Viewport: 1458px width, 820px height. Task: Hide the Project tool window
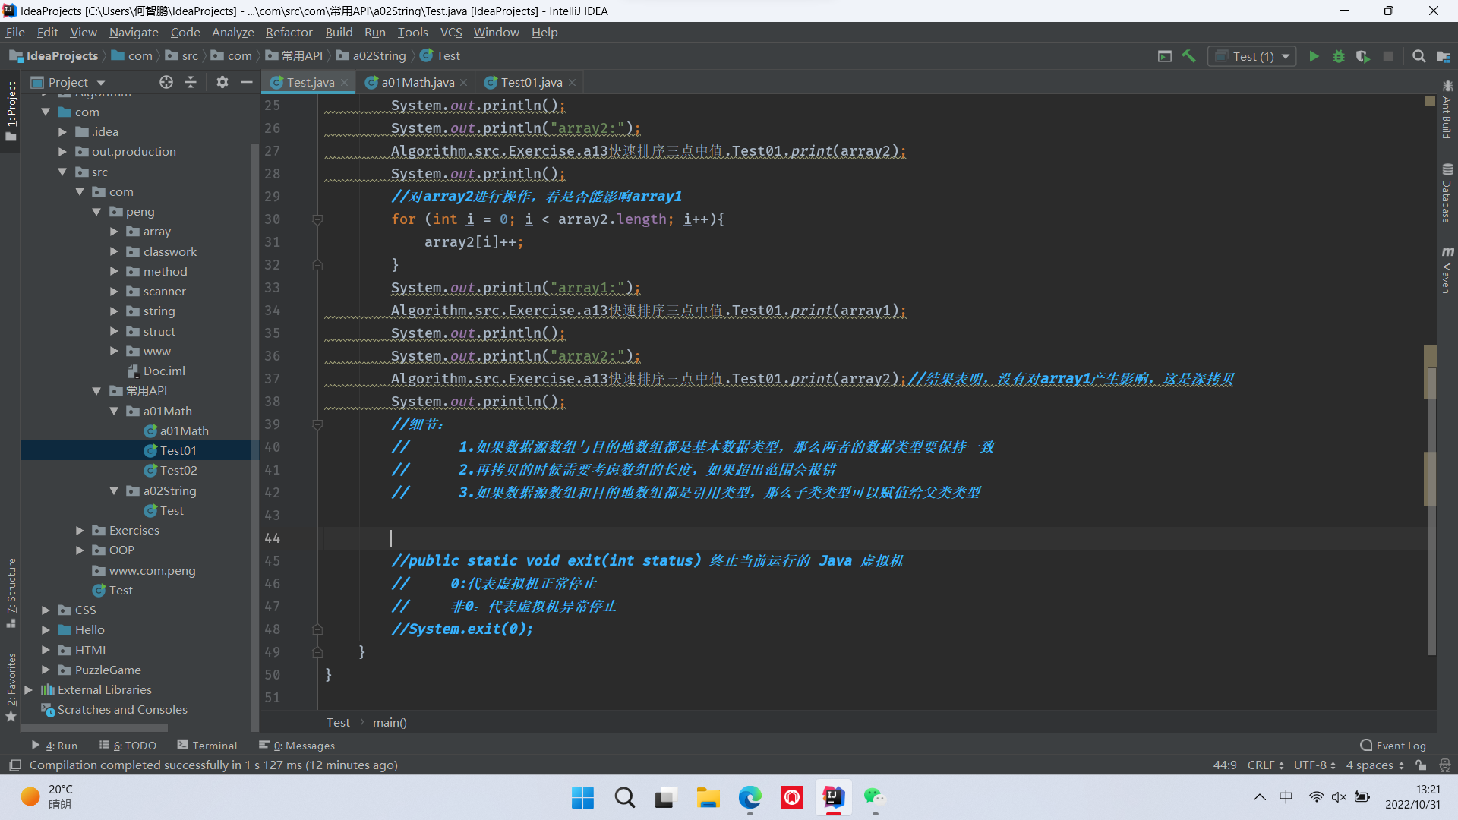pos(246,82)
